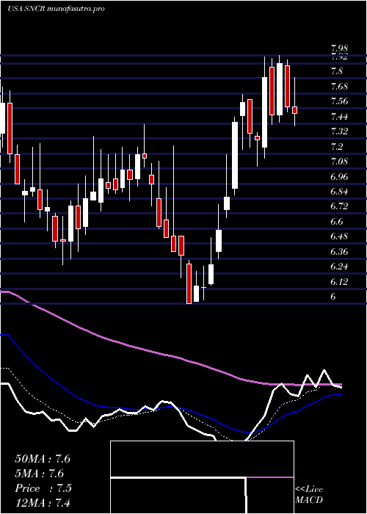Click the '12MA : 7.4' legend entry

click(x=43, y=502)
